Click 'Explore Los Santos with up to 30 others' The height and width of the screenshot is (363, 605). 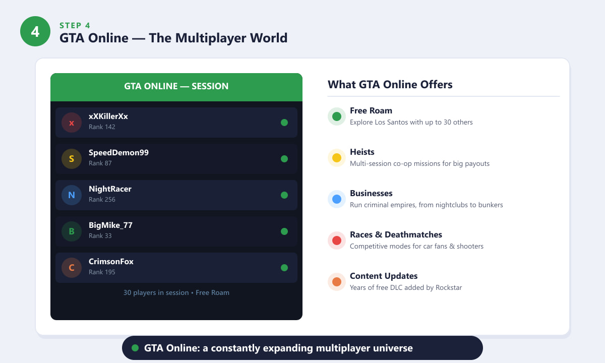click(x=411, y=122)
